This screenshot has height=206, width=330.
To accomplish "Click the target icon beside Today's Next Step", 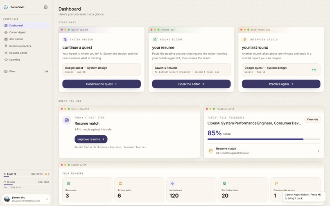I will [67, 120].
